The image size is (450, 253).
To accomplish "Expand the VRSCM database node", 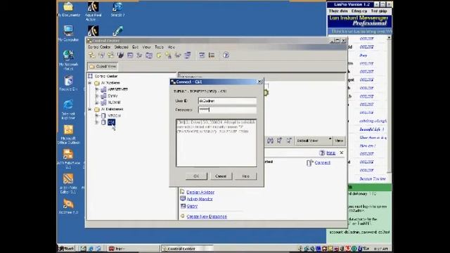I will tap(97, 115).
